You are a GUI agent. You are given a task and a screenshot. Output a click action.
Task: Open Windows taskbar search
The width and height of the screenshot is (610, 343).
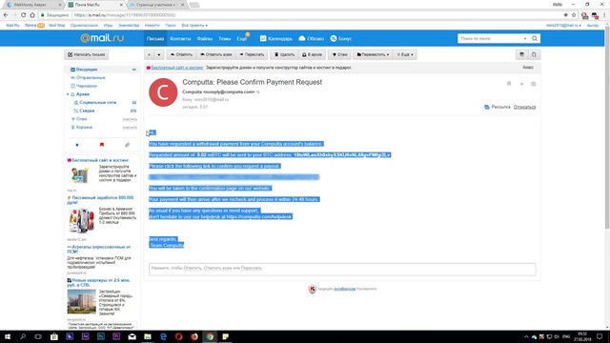23,336
